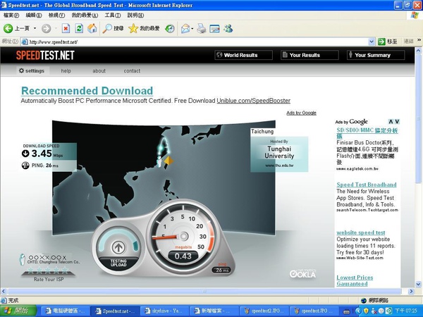
Task: Click the upload arrow gauge icon
Action: click(118, 247)
